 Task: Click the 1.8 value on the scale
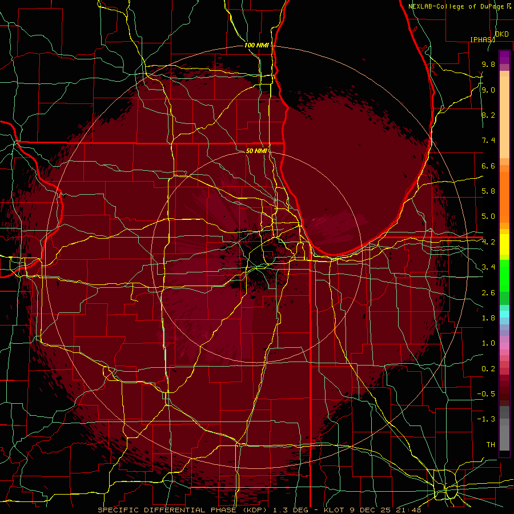[x=488, y=318]
